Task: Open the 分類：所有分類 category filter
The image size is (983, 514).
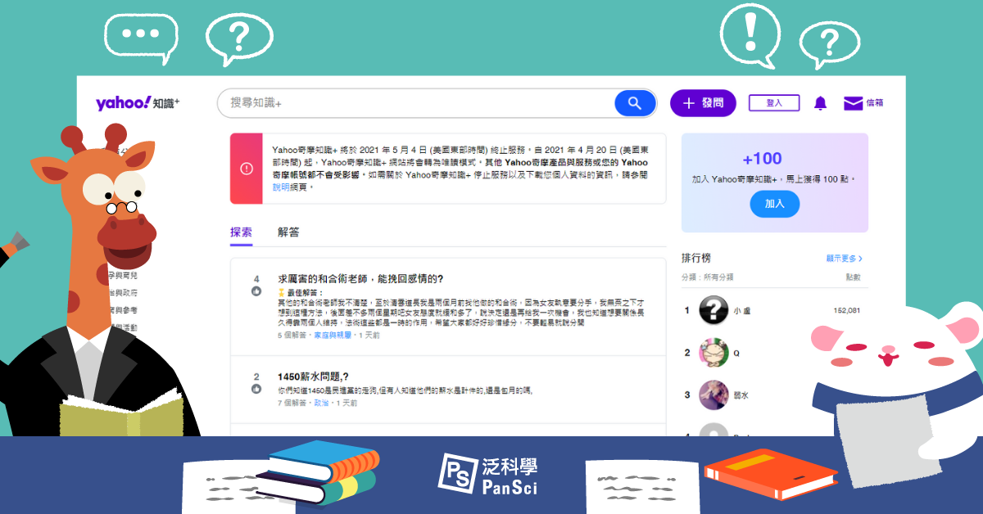Action: [x=708, y=277]
